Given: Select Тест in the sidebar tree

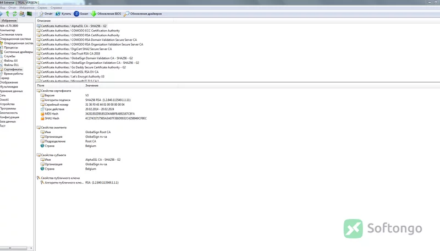Looking at the screenshot, I should (x=3, y=126).
